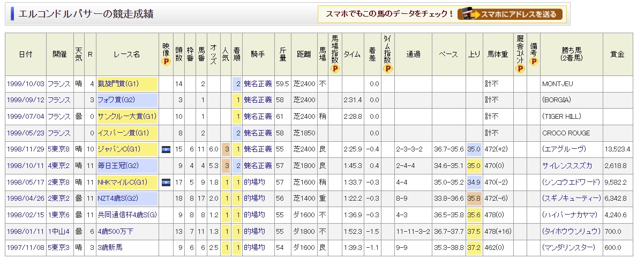This screenshot has height=259, width=637.
Task: Play the race video for NHKマイルC(G1)
Action: click(166, 182)
